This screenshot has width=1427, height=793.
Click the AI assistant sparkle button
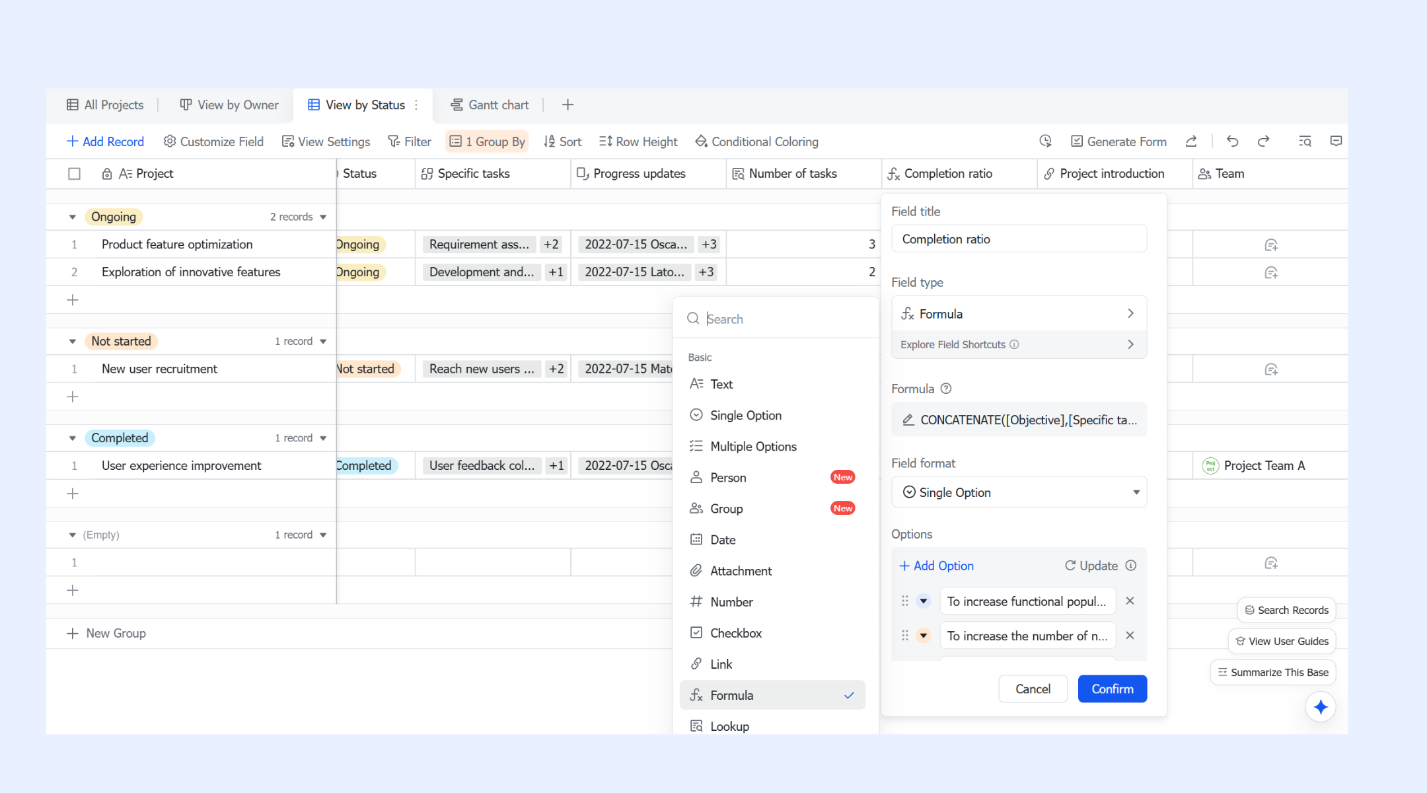point(1321,707)
